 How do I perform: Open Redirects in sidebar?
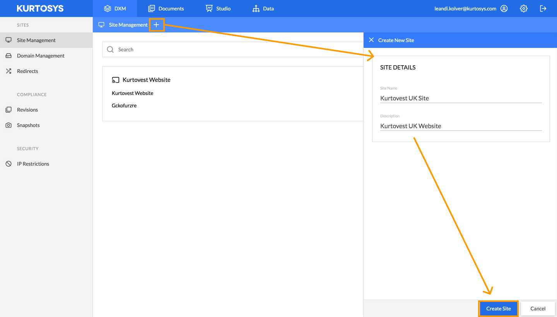point(46,71)
